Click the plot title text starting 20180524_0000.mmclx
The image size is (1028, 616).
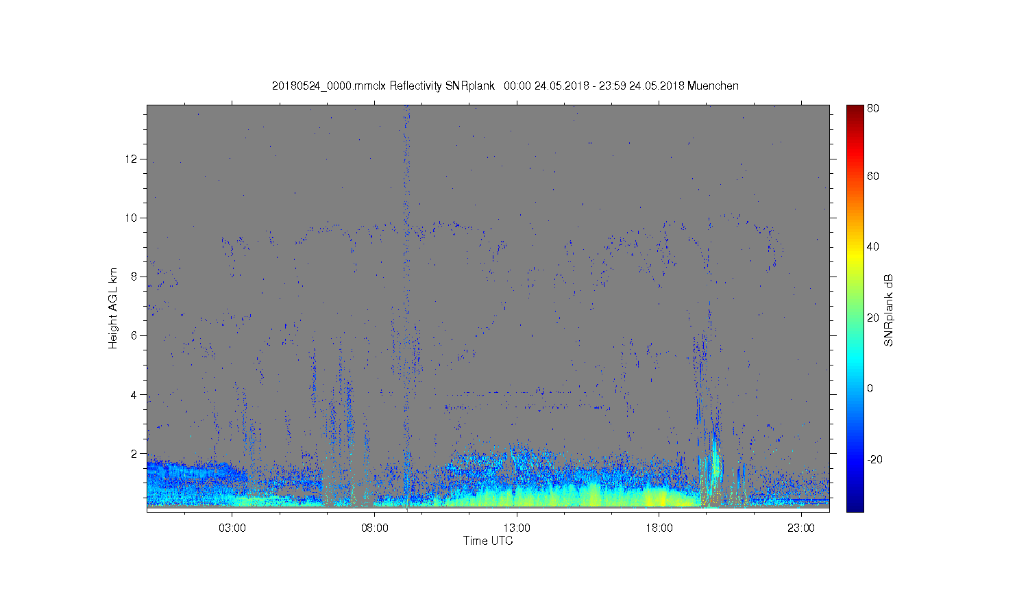point(505,86)
